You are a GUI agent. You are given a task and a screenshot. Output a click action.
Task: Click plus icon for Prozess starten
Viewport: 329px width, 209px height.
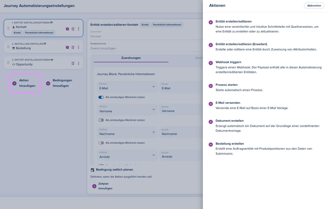(211, 86)
